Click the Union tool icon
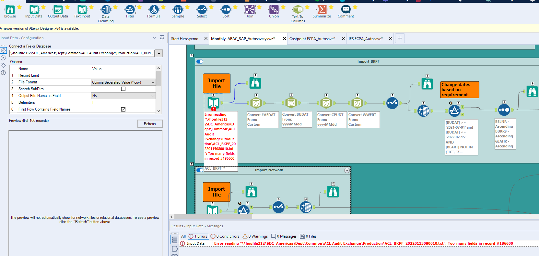 pyautogui.click(x=274, y=10)
